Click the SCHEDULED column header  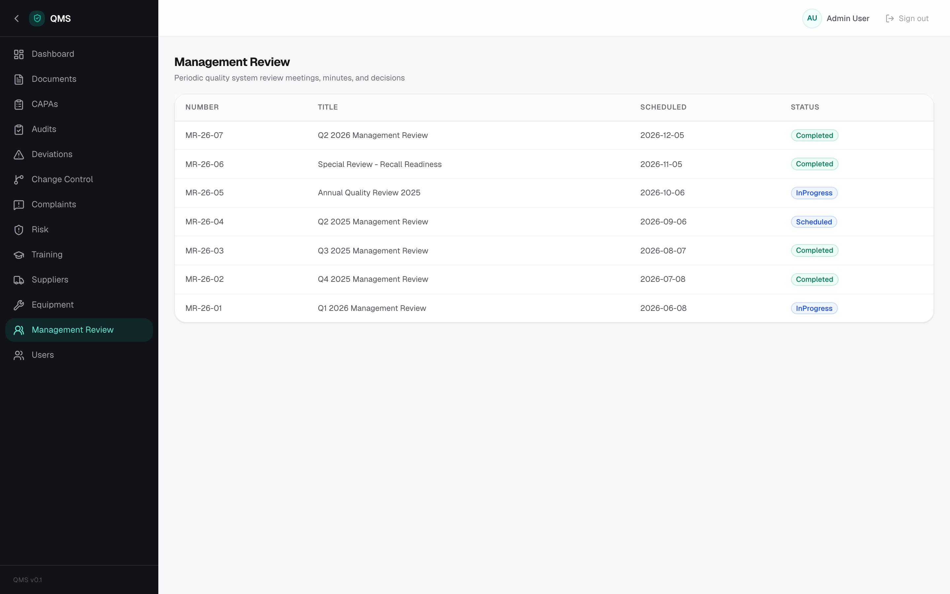pos(663,107)
